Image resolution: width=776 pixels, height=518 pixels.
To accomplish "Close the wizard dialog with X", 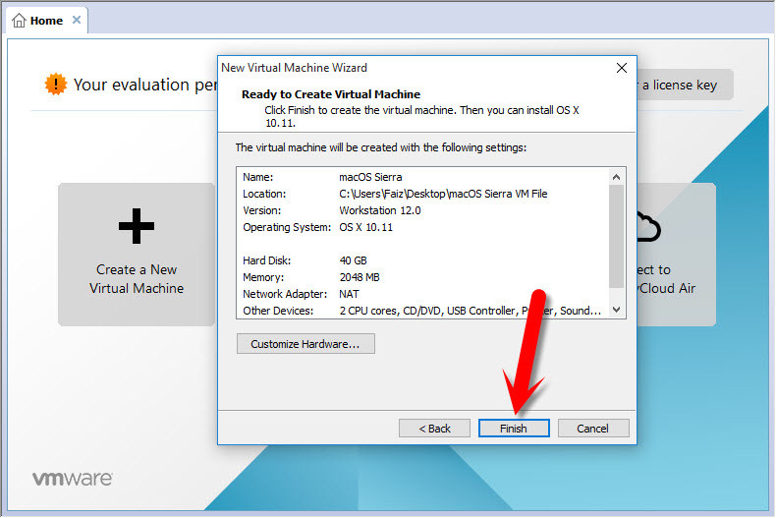I will [x=622, y=68].
